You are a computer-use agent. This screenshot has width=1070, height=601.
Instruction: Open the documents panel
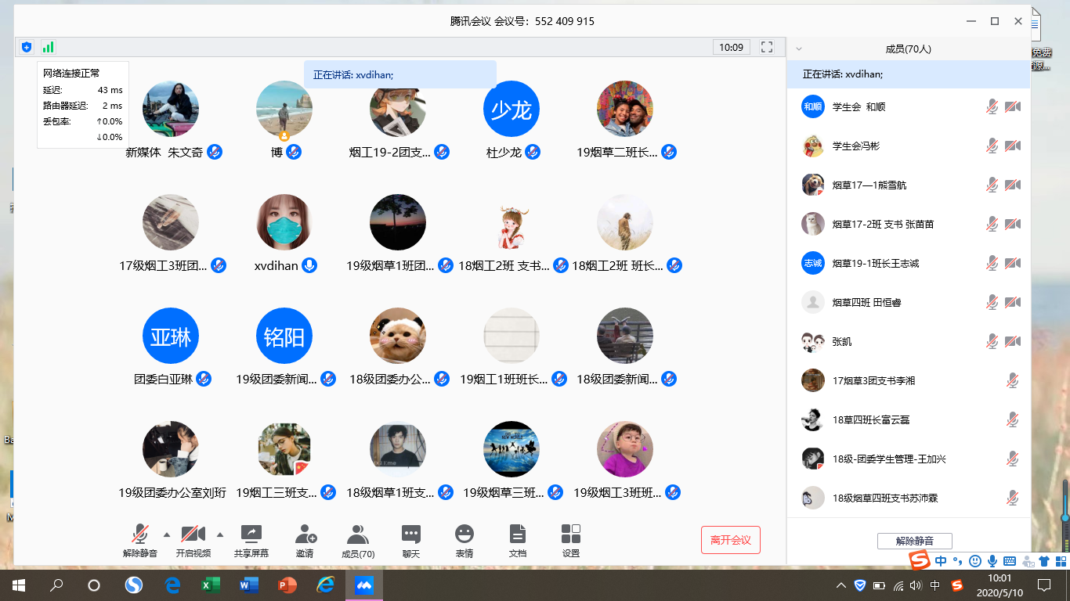tap(517, 539)
